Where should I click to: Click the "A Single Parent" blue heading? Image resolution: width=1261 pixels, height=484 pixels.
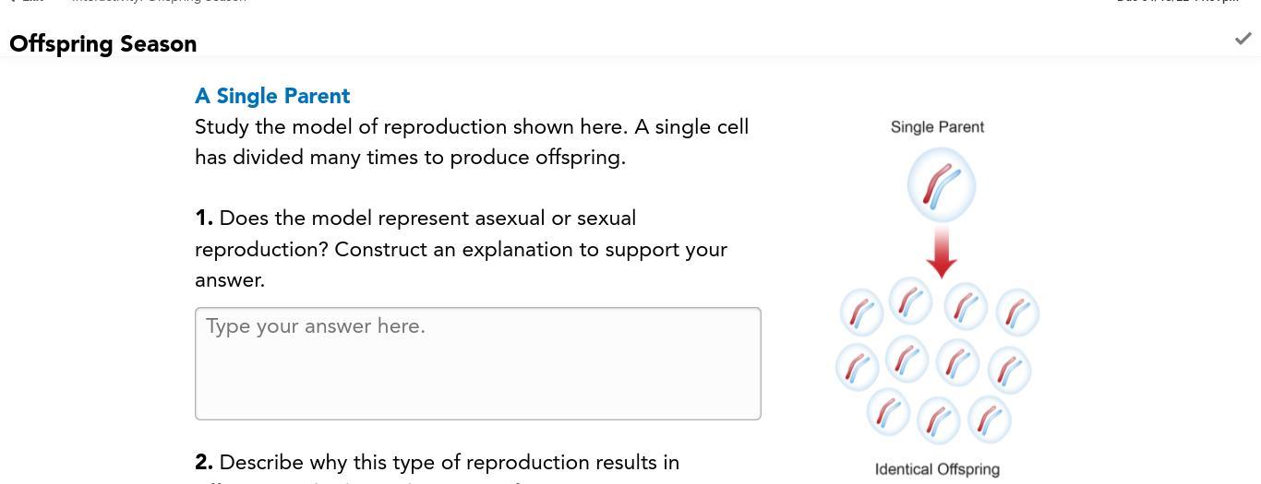point(272,96)
